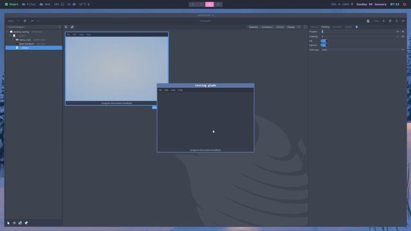Image resolution: width=411 pixels, height=231 pixels.
Task: Click the redo arrow icon
Action: 39,21
